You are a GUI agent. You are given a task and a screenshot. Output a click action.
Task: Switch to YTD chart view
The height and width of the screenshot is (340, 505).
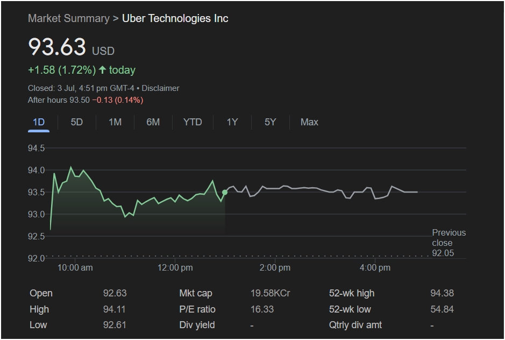[193, 122]
